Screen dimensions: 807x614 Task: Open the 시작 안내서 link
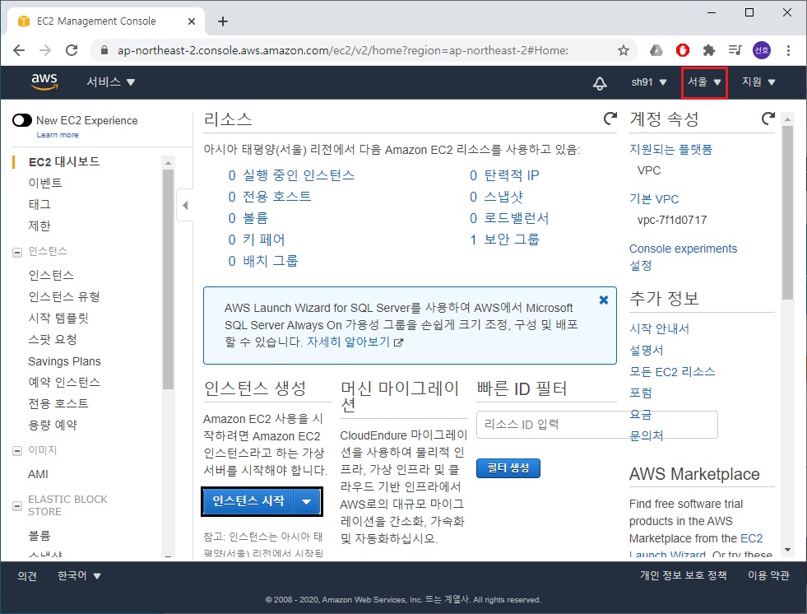pos(659,328)
